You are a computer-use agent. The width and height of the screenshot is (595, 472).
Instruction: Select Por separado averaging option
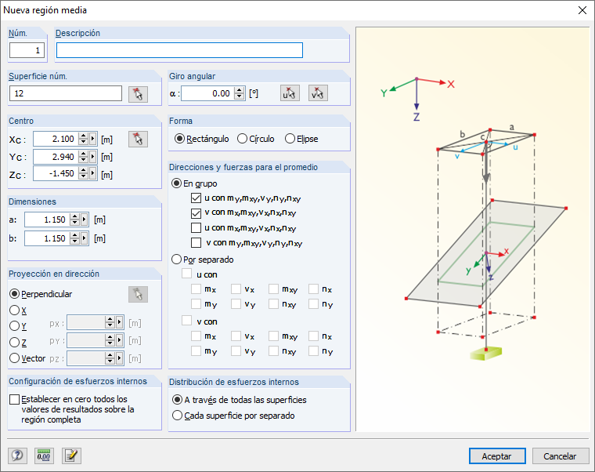pos(203,260)
